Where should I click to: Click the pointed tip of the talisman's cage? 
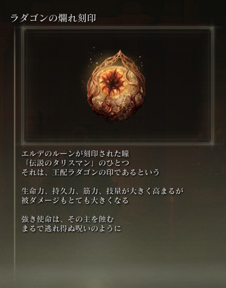click(x=120, y=52)
